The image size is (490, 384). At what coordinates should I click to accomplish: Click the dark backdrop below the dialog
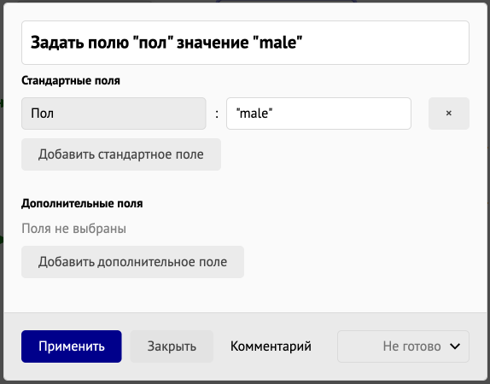click(245, 382)
